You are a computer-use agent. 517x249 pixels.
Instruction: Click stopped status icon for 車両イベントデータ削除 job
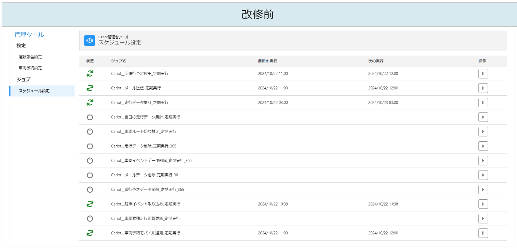(90, 161)
